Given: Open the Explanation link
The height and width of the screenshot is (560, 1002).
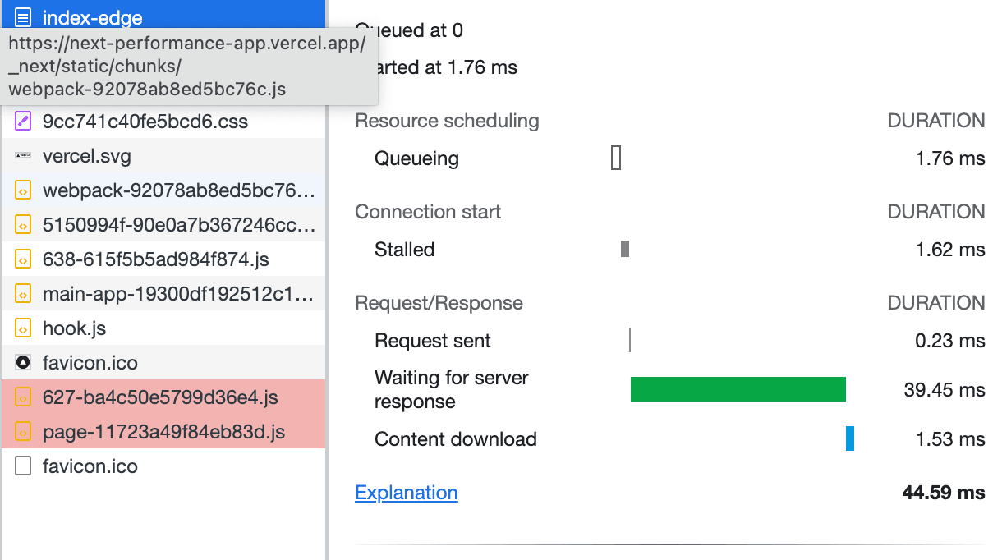Looking at the screenshot, I should (x=406, y=493).
